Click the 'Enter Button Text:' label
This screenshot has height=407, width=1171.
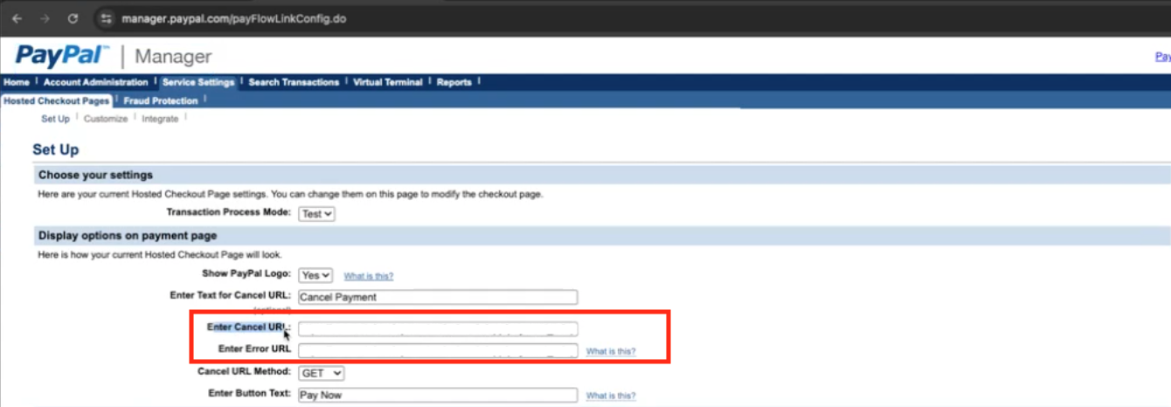pyautogui.click(x=249, y=393)
